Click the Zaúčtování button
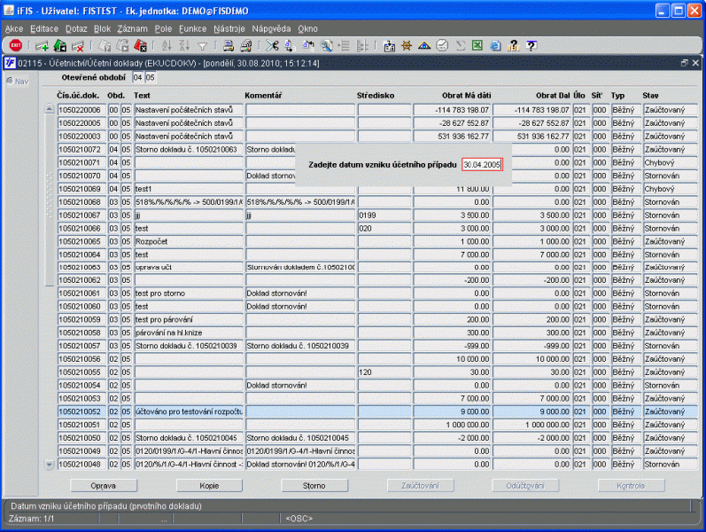The image size is (706, 532). click(420, 486)
